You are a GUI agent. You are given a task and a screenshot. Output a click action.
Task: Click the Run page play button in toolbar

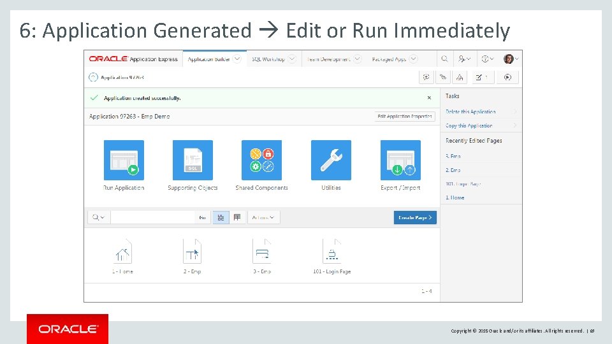click(x=507, y=77)
